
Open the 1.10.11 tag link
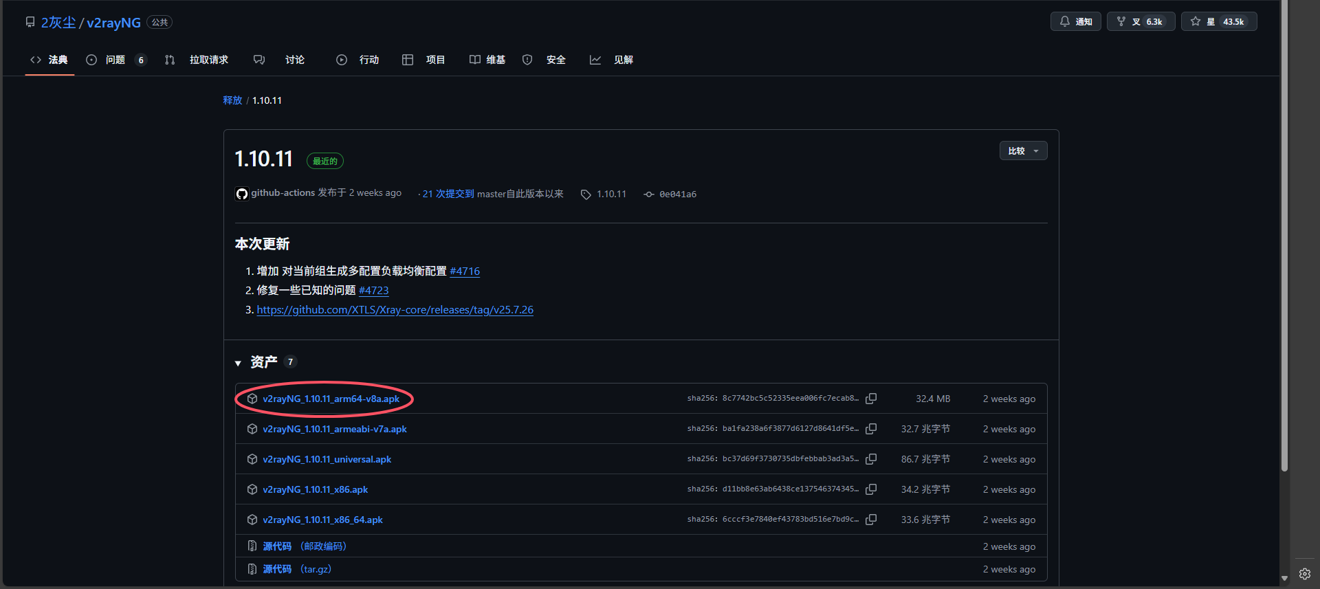coord(611,194)
